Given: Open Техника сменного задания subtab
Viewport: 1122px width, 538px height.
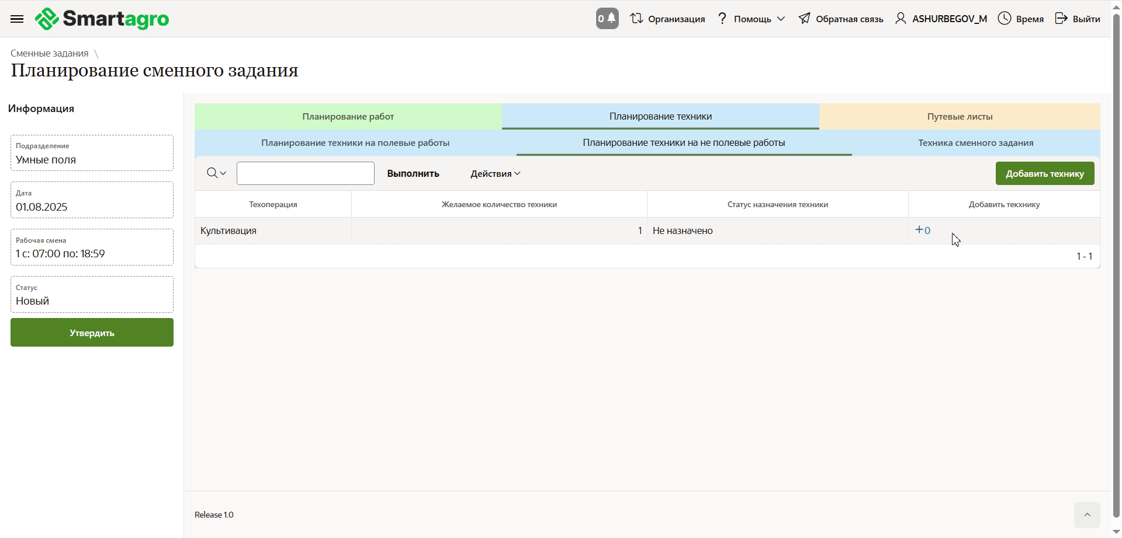Looking at the screenshot, I should (975, 143).
